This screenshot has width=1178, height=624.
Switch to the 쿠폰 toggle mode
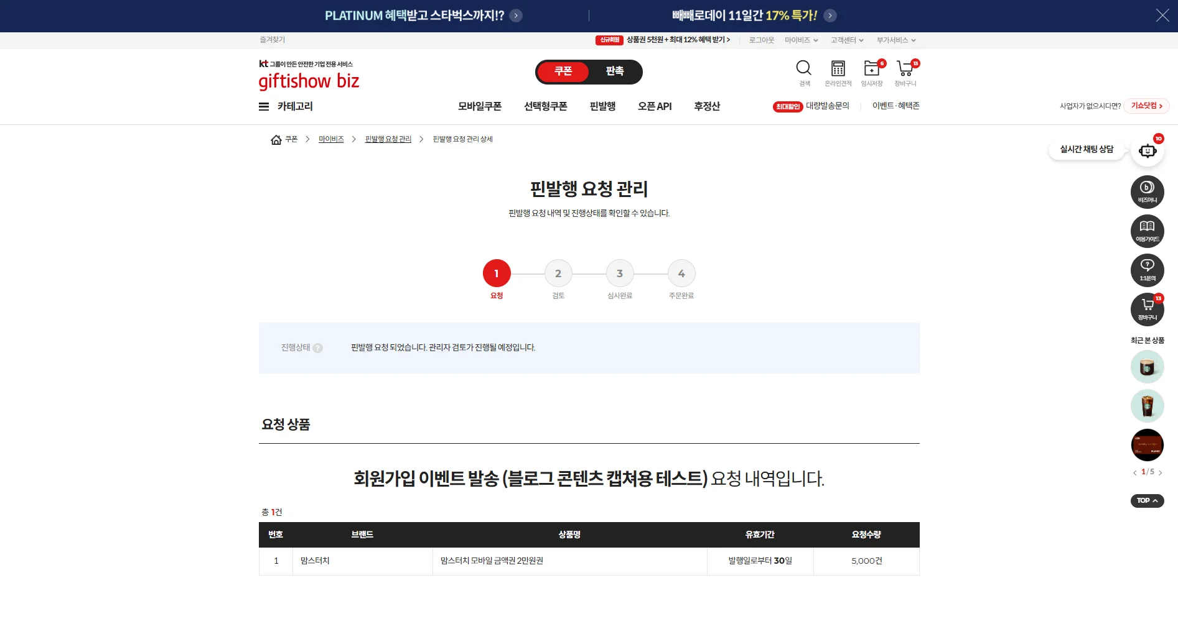563,71
